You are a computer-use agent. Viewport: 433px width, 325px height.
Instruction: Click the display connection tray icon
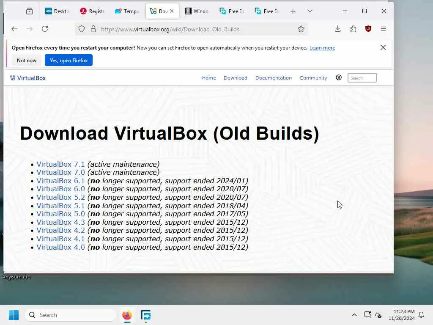367,315
